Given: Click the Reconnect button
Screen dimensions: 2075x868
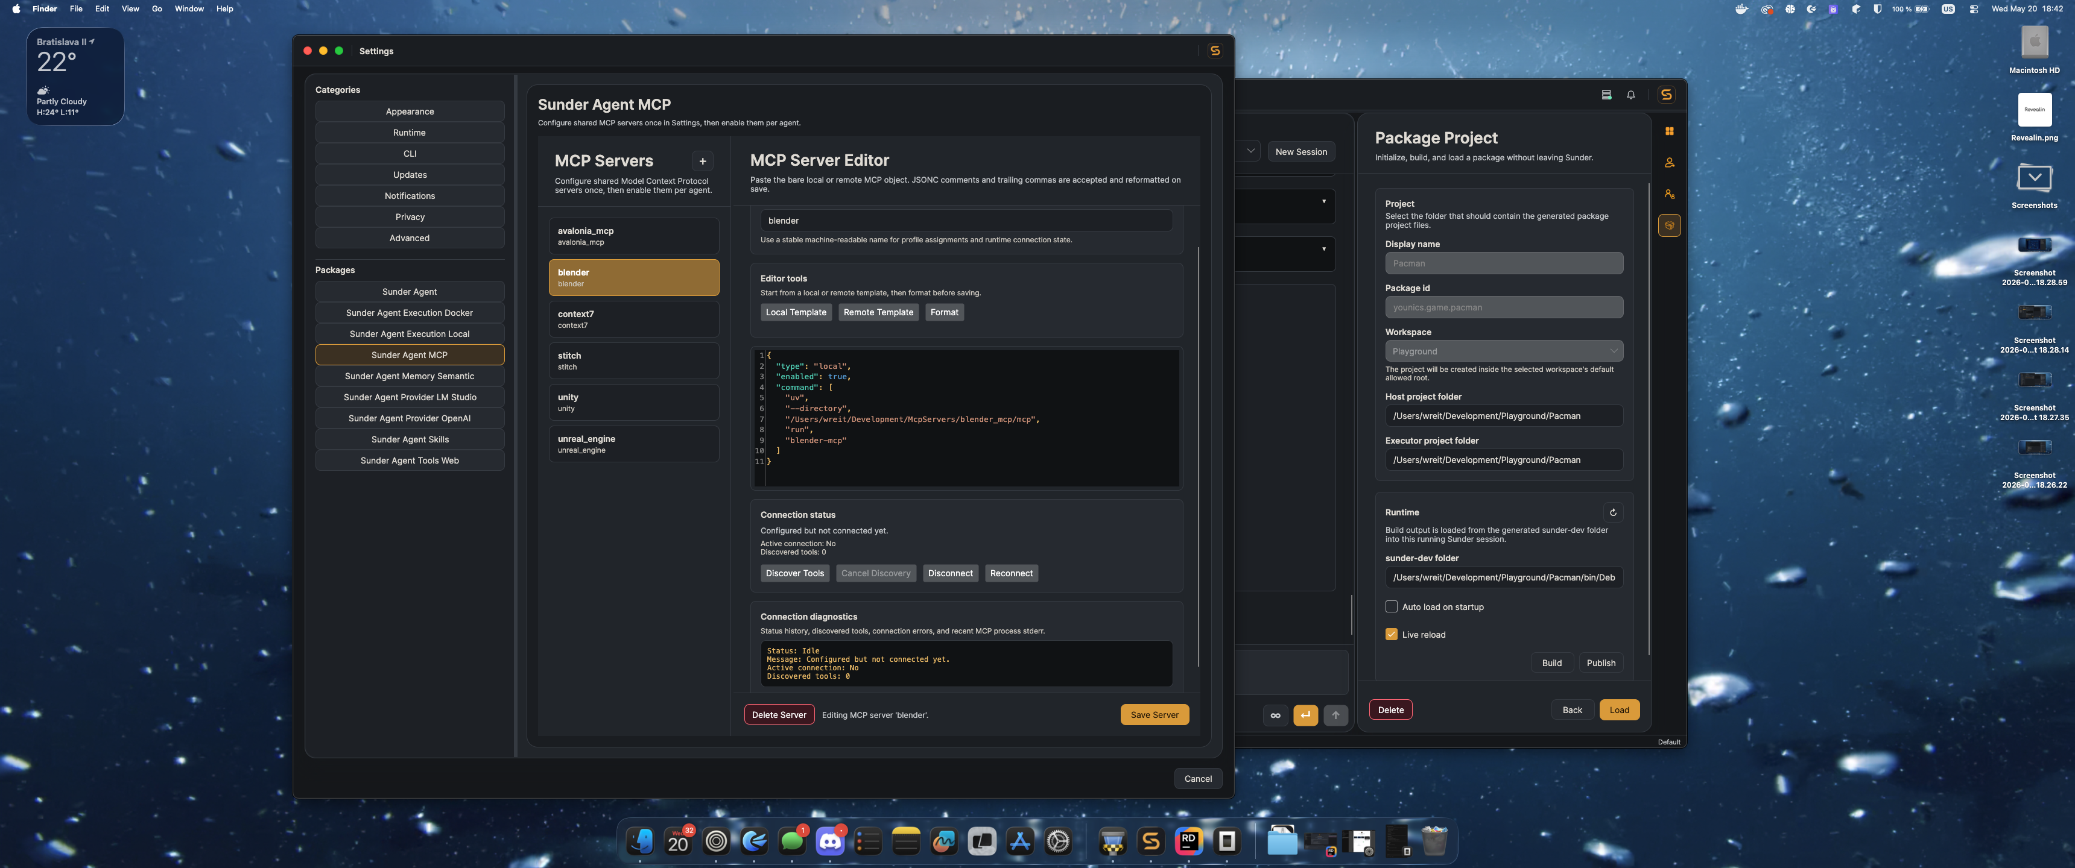Looking at the screenshot, I should pyautogui.click(x=1011, y=573).
